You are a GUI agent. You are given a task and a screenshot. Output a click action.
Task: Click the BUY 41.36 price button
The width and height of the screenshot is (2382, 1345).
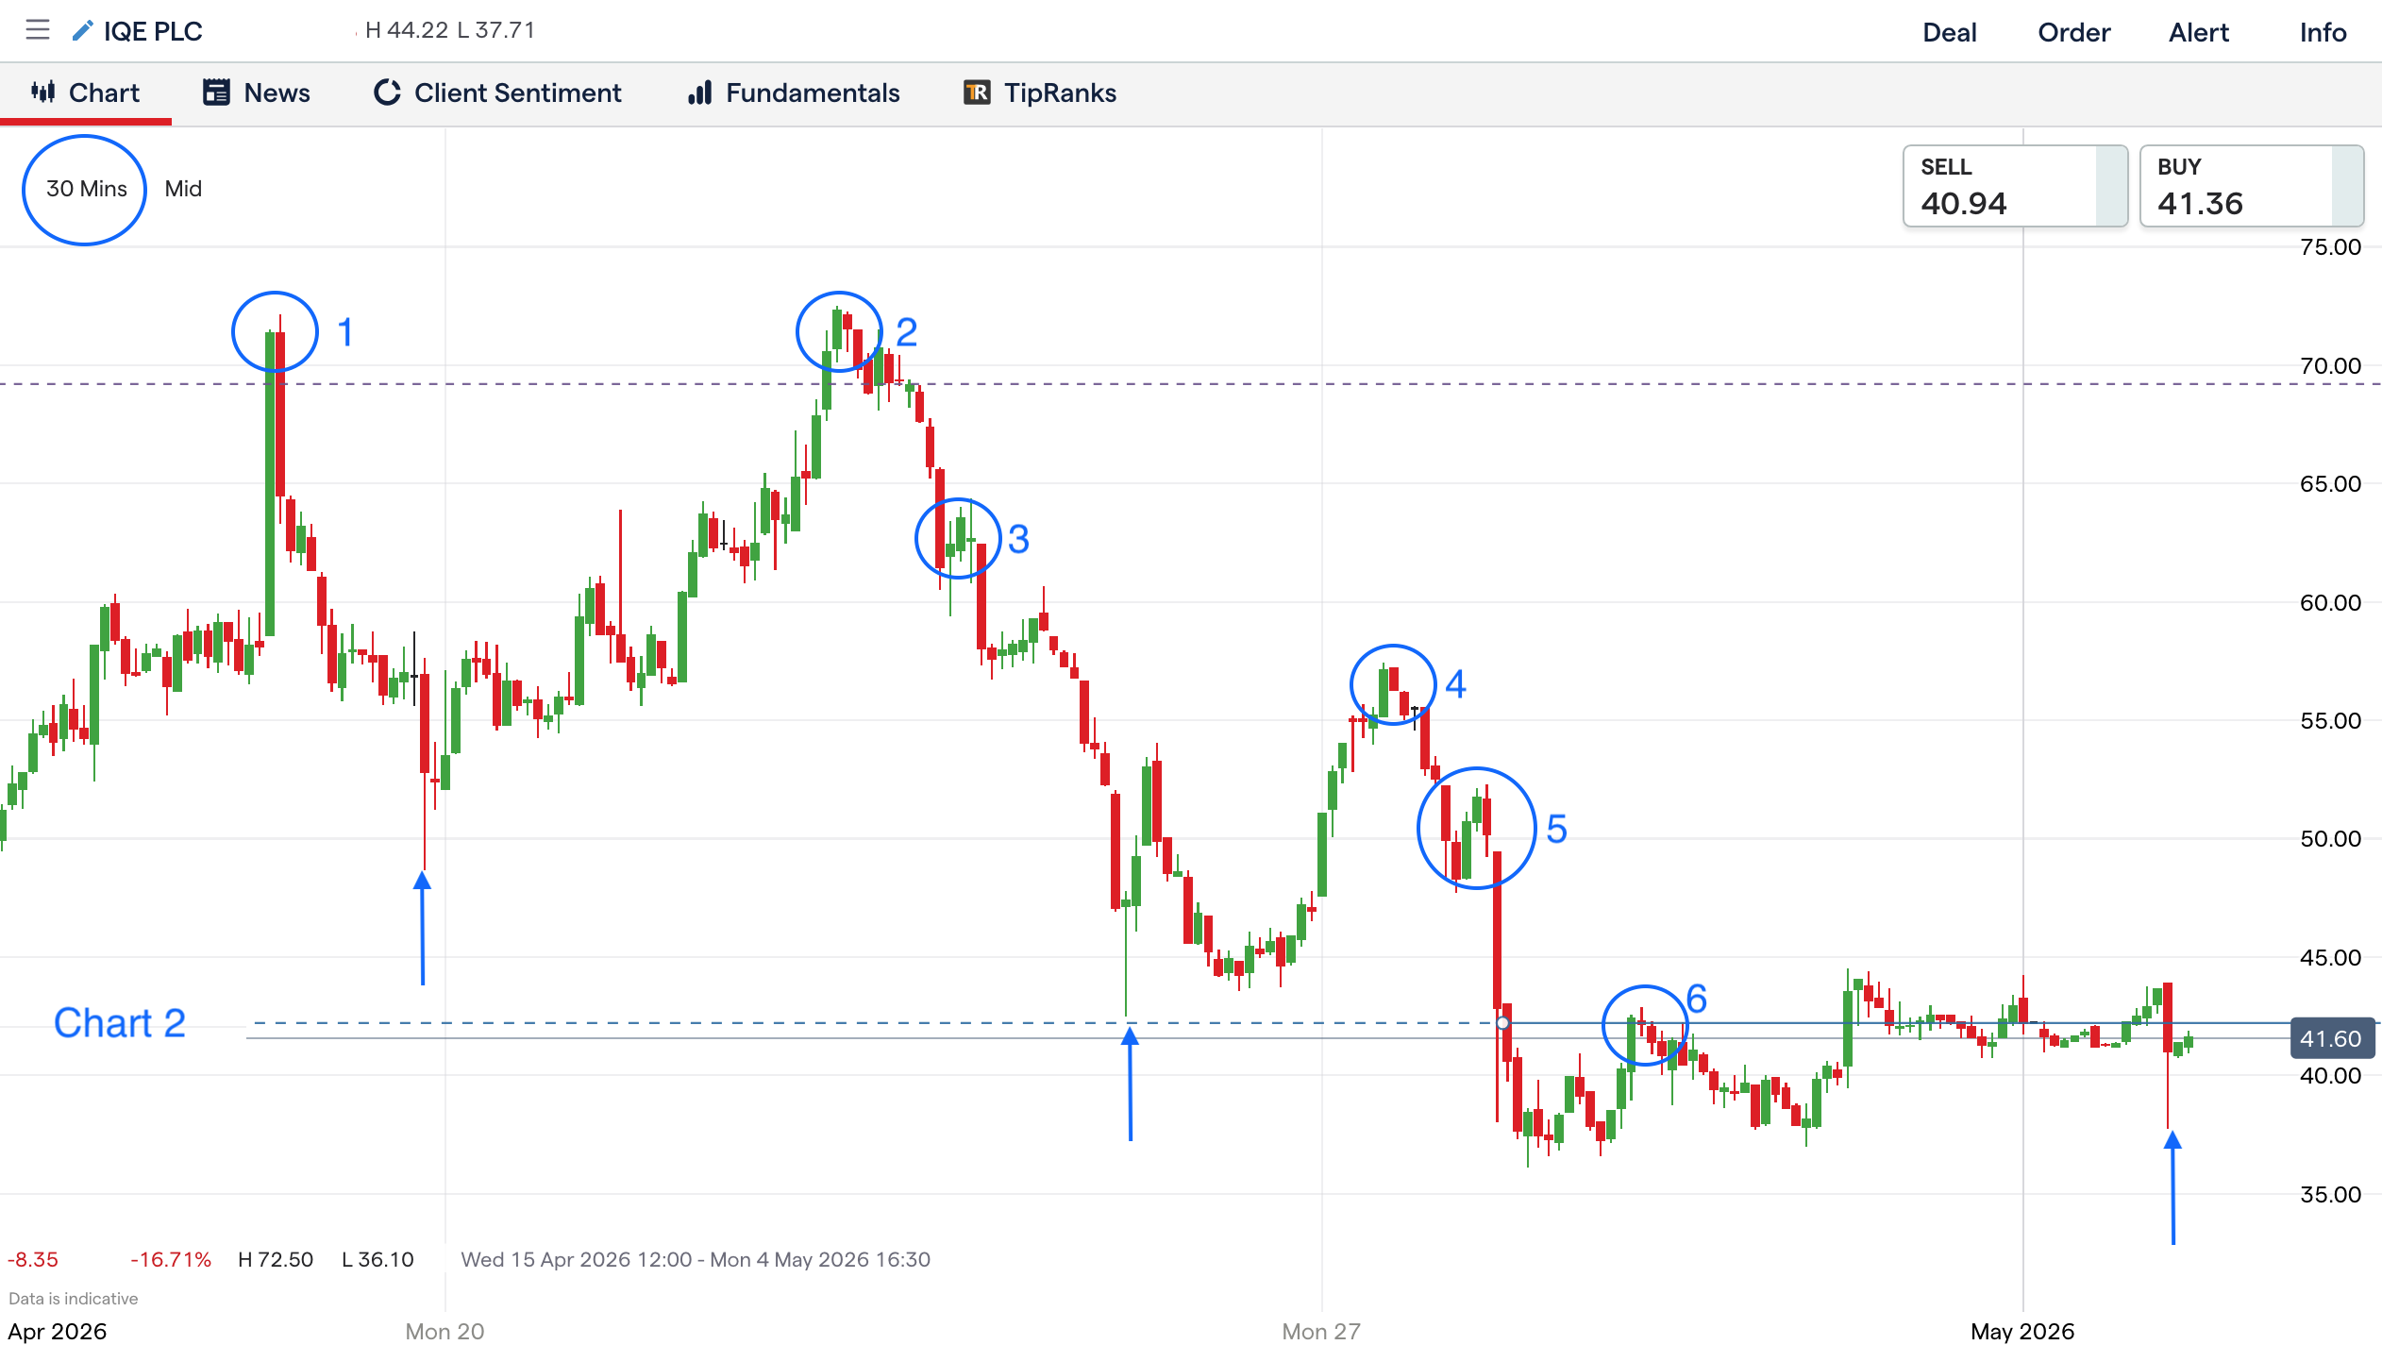(x=2251, y=186)
